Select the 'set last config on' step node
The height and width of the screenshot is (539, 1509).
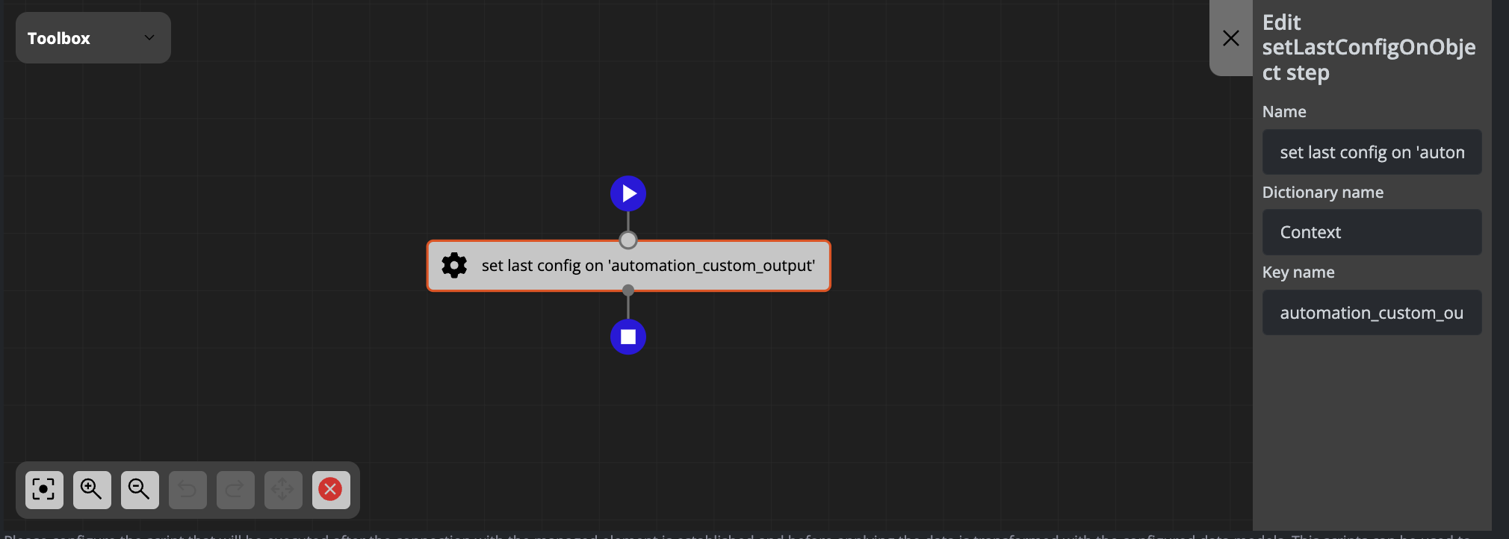click(647, 266)
